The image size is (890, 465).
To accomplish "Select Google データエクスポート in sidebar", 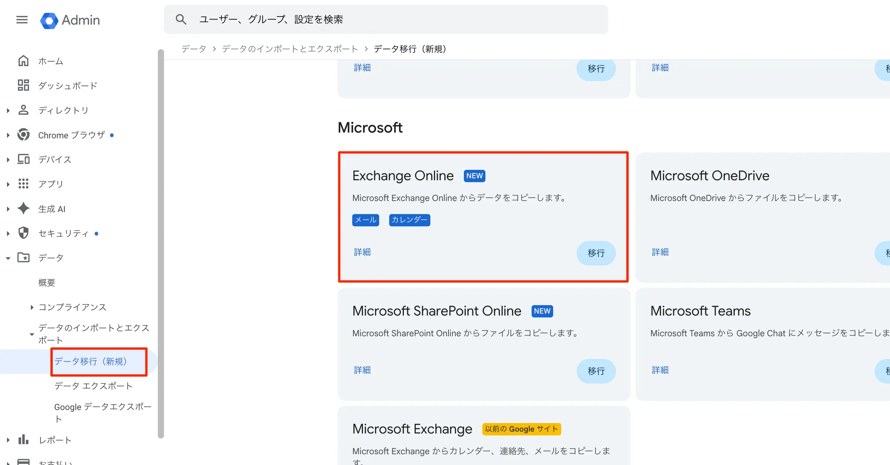I will 103,413.
